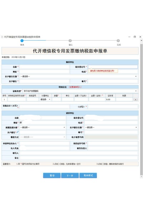The width and height of the screenshot is (143, 214).
Task: Click 单价 field in row 1
Action: pyautogui.click(x=68, y=100)
